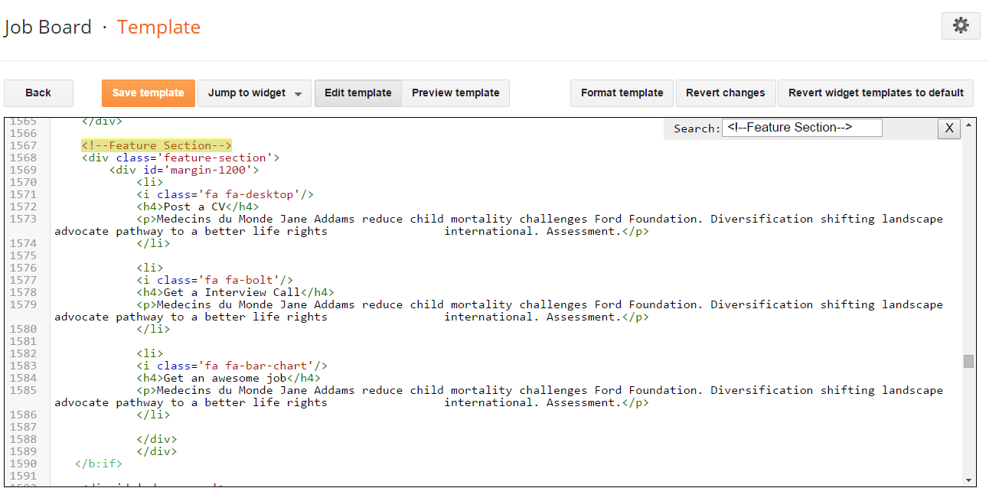989x488 pixels.
Task: Switch to Preview template view
Action: click(455, 93)
